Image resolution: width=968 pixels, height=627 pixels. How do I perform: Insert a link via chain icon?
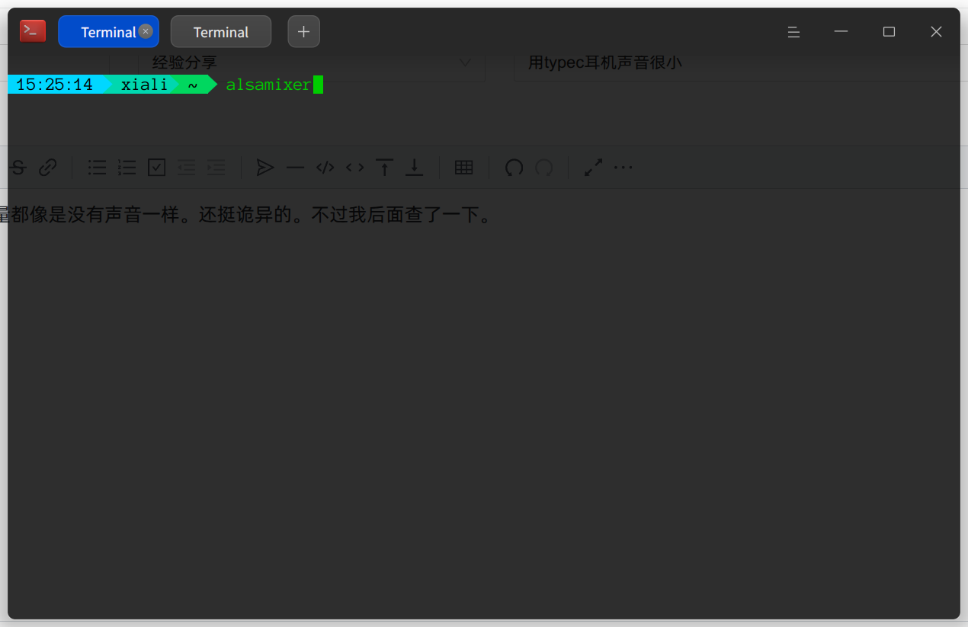[47, 168]
